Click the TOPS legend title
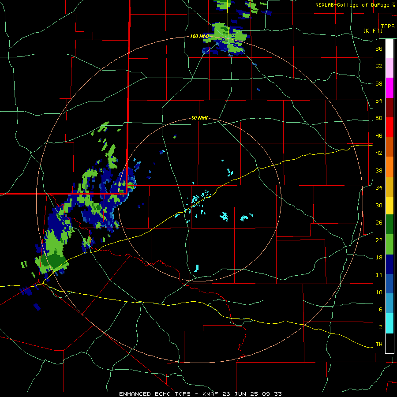The height and width of the screenshot is (397, 397). point(388,26)
